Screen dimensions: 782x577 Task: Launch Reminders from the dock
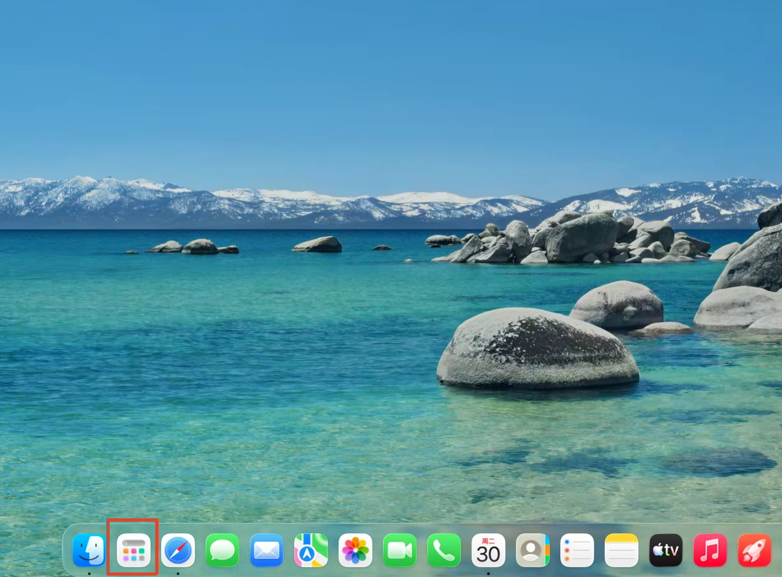pyautogui.click(x=577, y=550)
